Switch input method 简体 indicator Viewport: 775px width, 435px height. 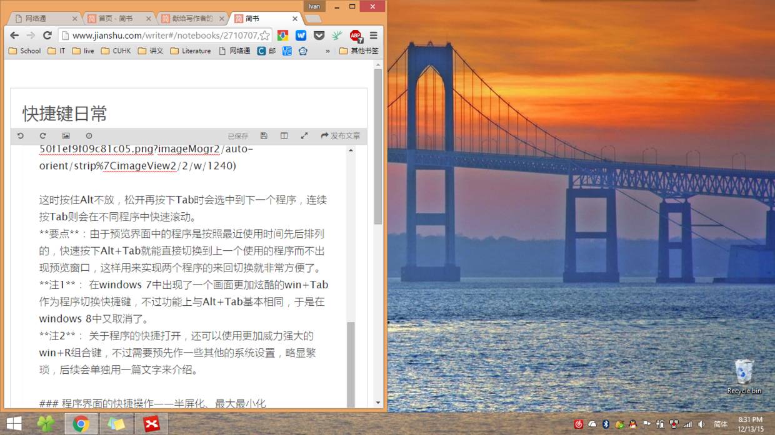(x=721, y=424)
